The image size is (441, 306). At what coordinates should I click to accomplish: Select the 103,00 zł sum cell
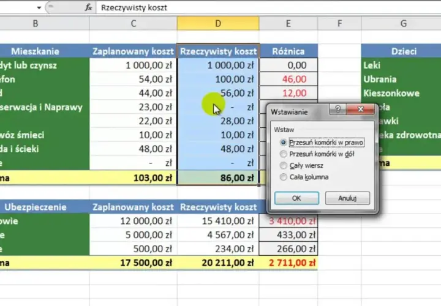tap(134, 178)
